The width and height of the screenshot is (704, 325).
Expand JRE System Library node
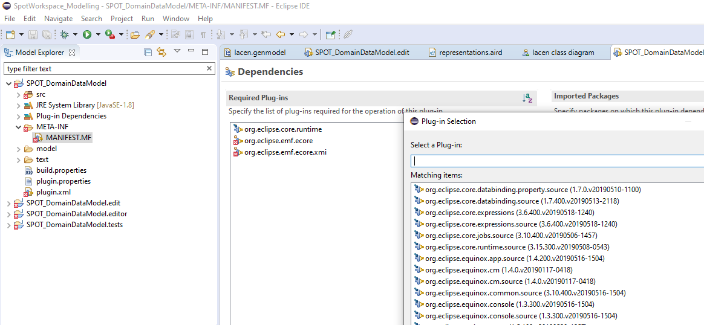tap(18, 105)
